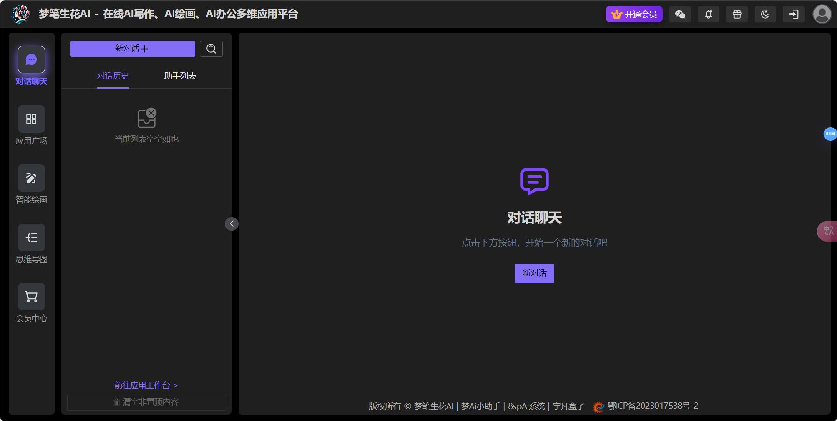The image size is (837, 421).
Task: Open the notification bell
Action: click(708, 14)
